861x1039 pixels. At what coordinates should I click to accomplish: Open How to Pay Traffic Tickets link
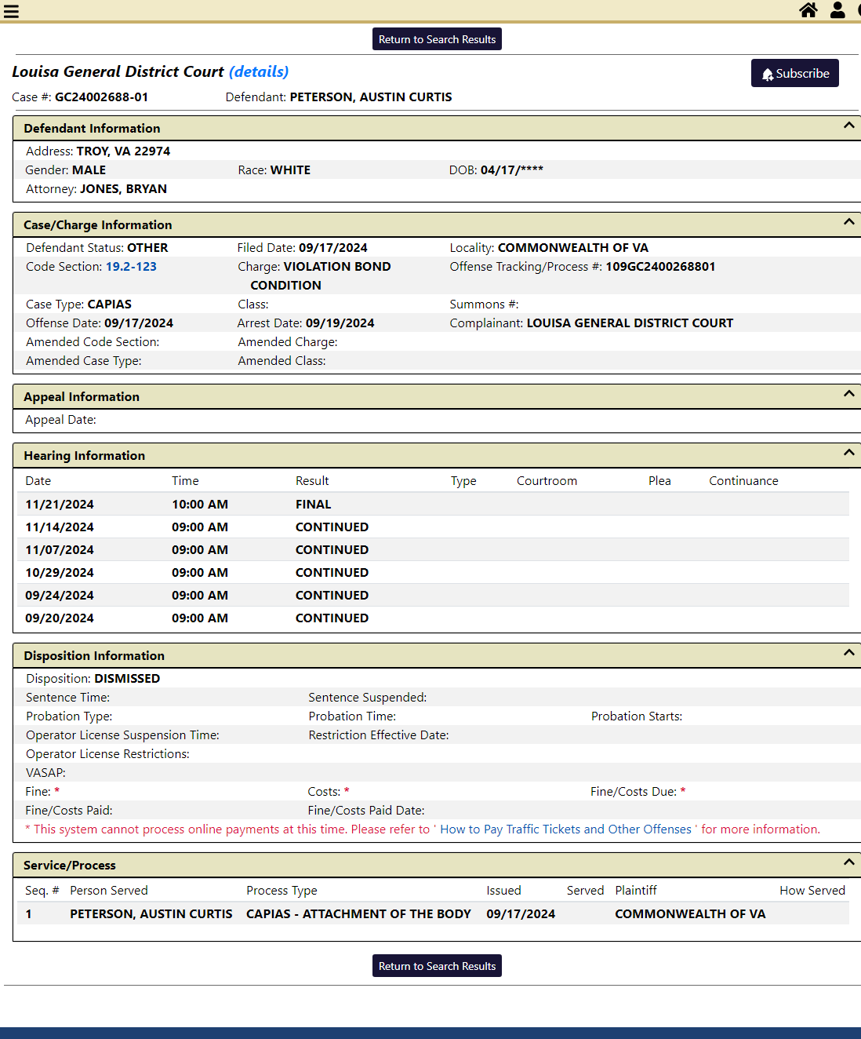(x=565, y=829)
